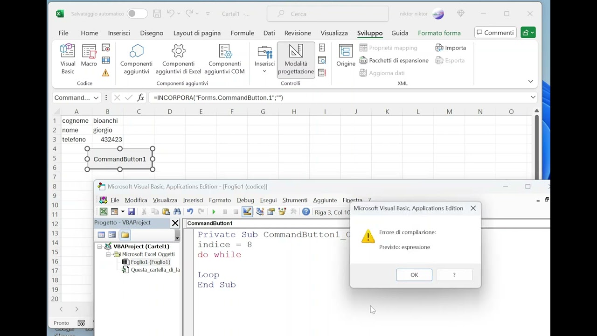597x336 pixels.
Task: Close the Progetto - VBAProject pane
Action: 175,223
